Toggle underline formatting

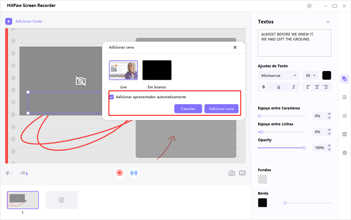coord(278,87)
